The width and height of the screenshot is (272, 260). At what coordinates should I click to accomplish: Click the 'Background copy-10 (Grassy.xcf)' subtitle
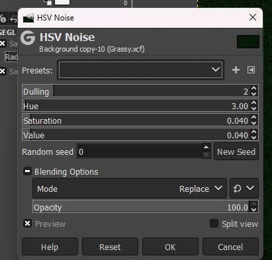tap(92, 49)
